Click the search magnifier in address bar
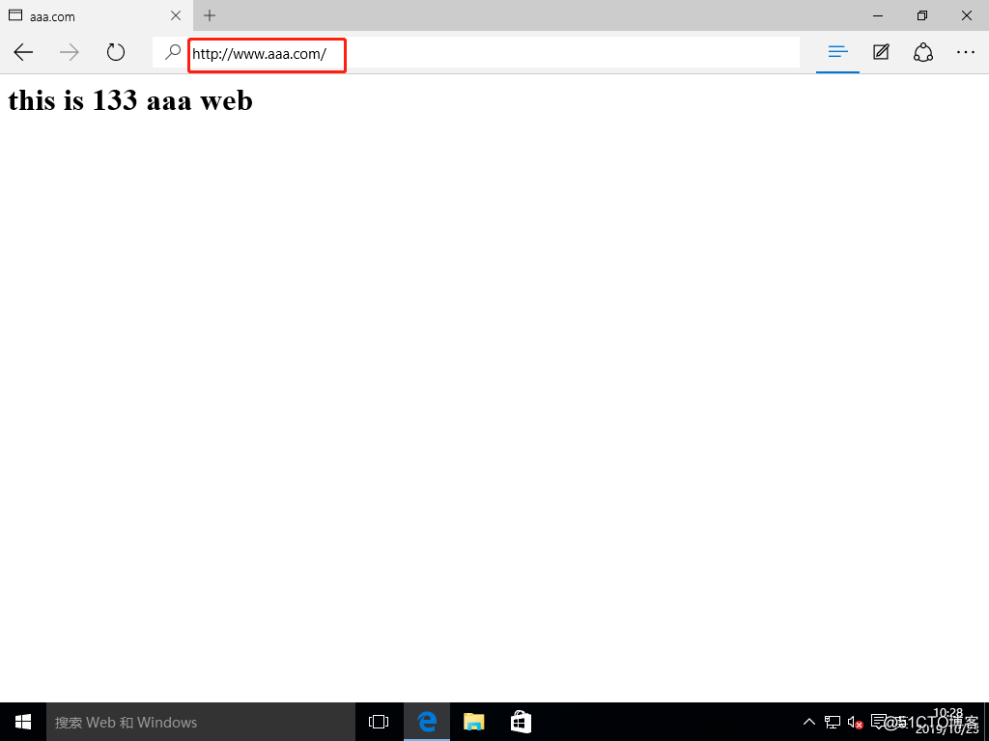The image size is (989, 741). point(172,52)
